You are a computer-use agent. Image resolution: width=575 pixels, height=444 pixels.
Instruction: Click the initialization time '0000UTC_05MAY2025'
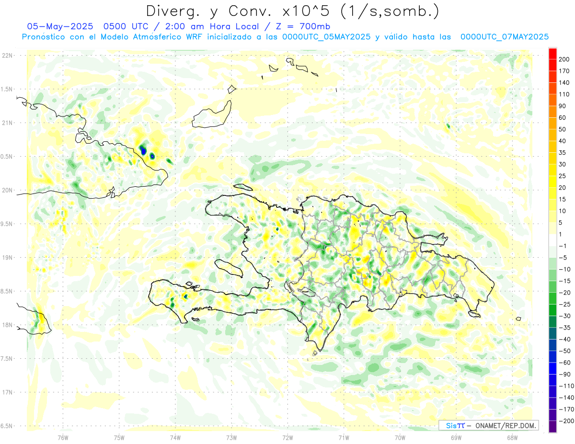click(326, 36)
